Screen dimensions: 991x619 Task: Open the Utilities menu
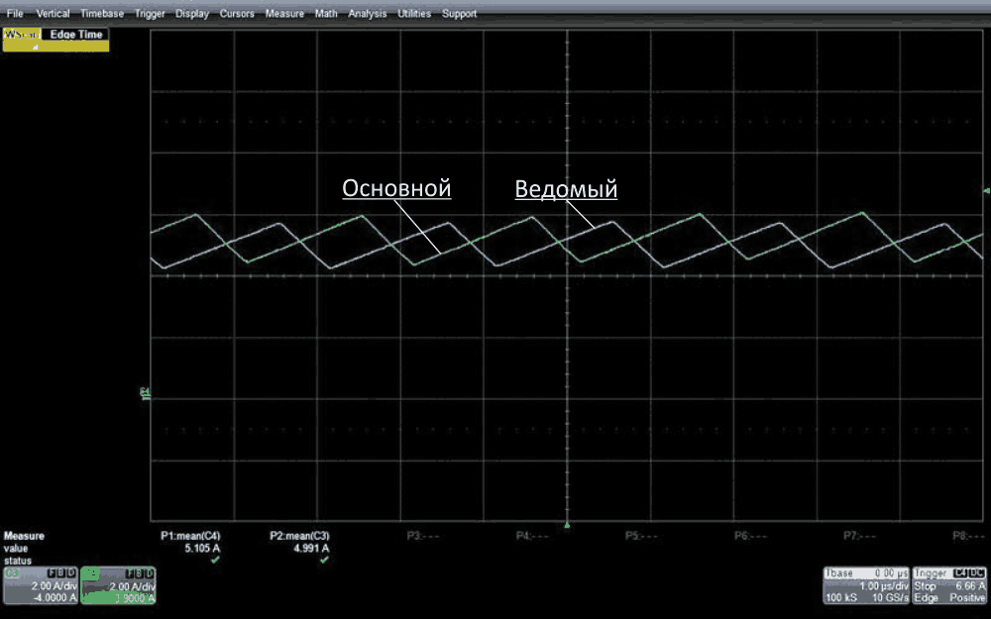click(414, 13)
